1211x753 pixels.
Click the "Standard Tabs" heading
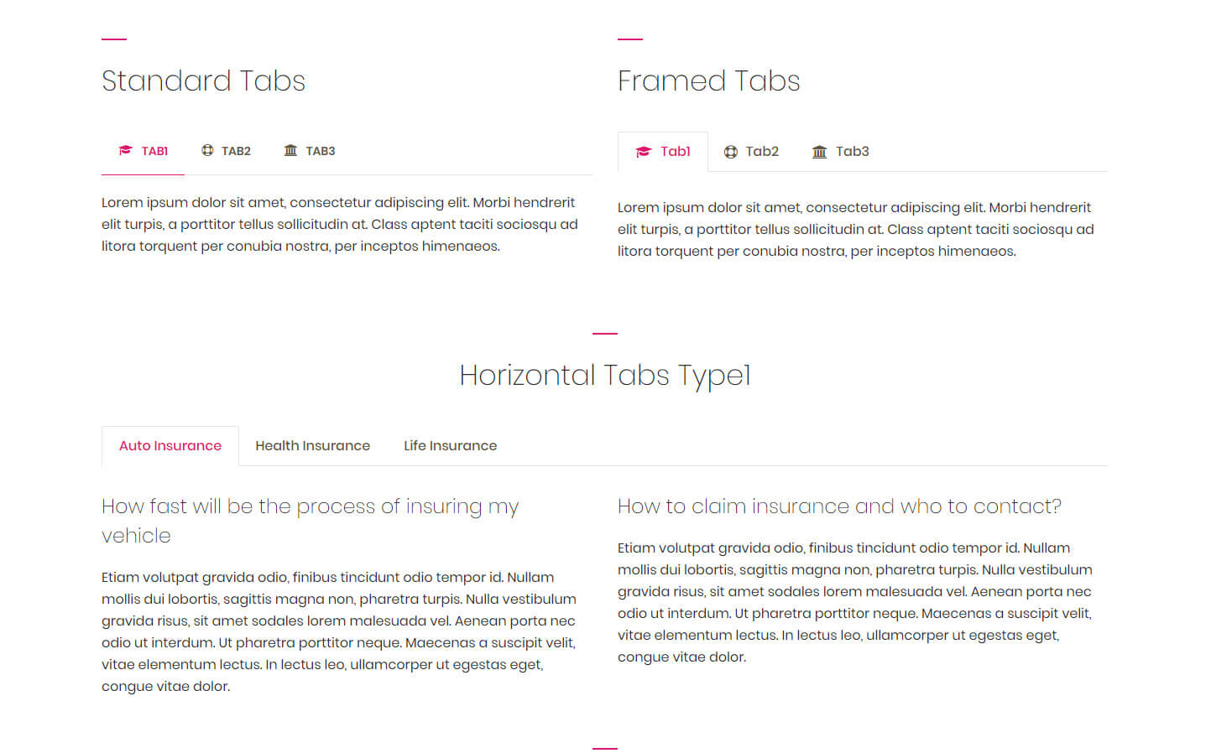tap(203, 81)
